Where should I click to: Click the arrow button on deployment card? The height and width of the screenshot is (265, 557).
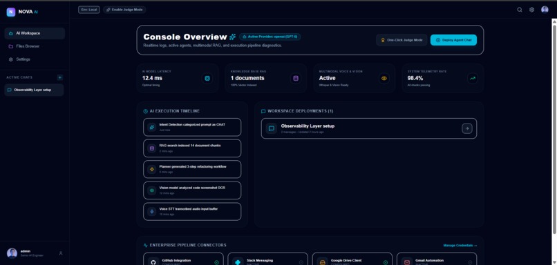click(466, 128)
